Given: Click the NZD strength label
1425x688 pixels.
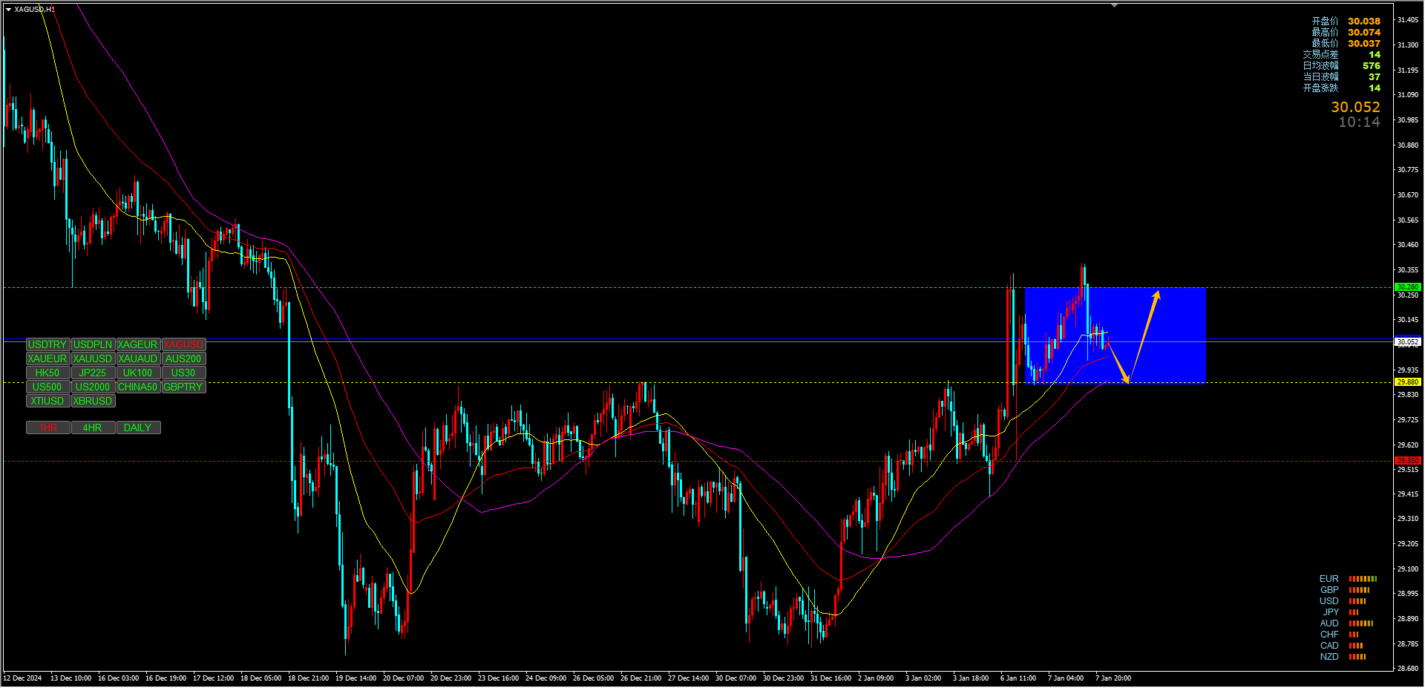Looking at the screenshot, I should 1329,657.
